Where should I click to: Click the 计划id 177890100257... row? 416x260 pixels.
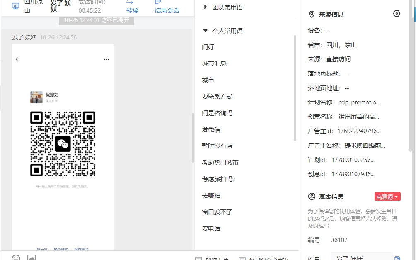[341, 160]
